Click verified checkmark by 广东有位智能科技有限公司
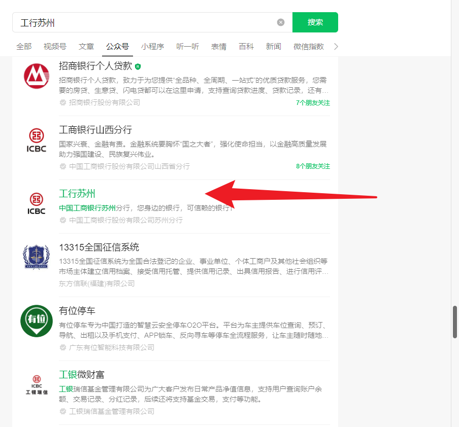Image resolution: width=459 pixels, height=427 pixels. click(x=62, y=347)
